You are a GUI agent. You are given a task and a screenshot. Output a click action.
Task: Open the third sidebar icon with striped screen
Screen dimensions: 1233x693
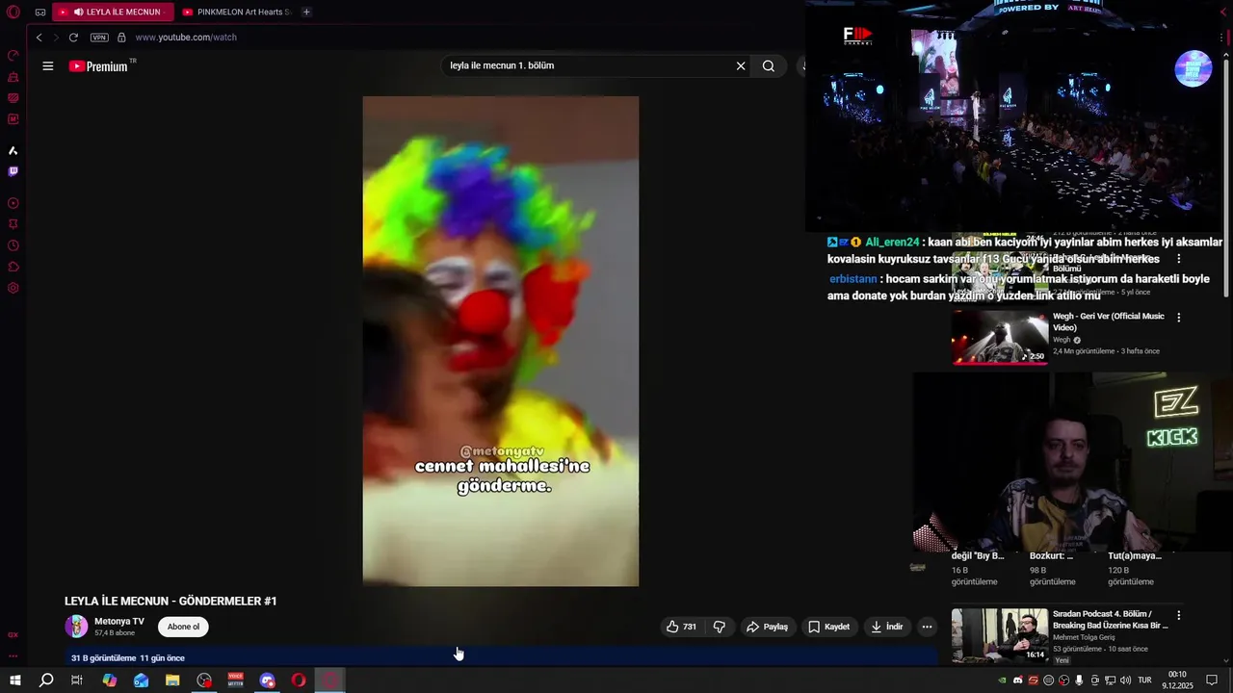(13, 98)
